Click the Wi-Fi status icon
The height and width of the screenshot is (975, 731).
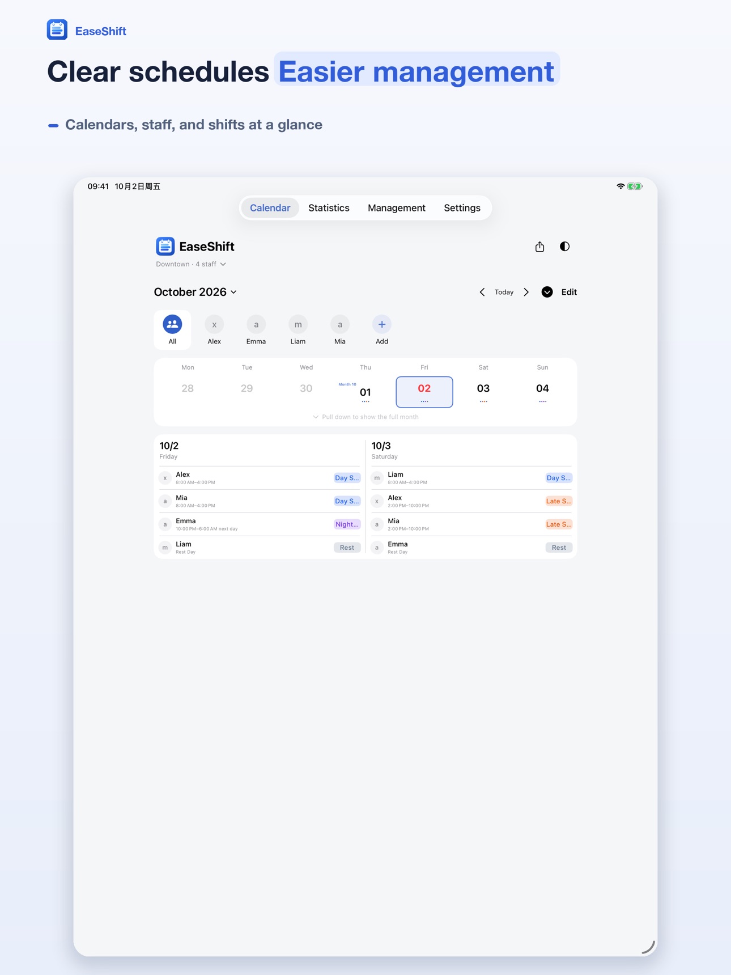620,186
